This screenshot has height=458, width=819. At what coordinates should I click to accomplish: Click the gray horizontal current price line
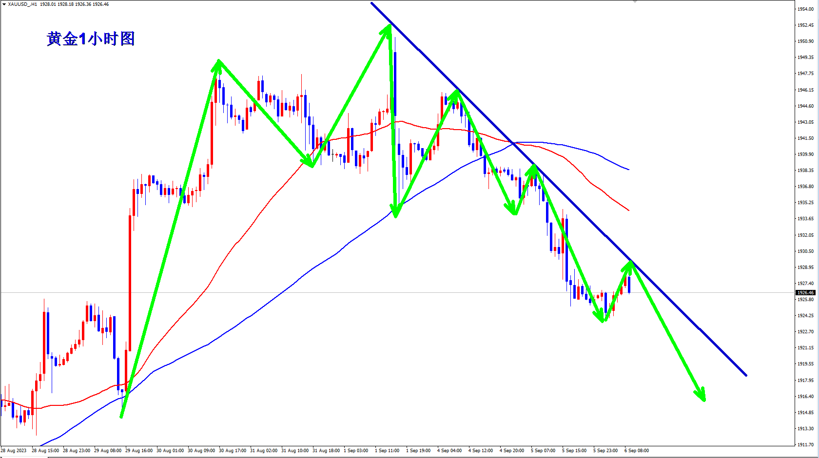pyautogui.click(x=397, y=293)
